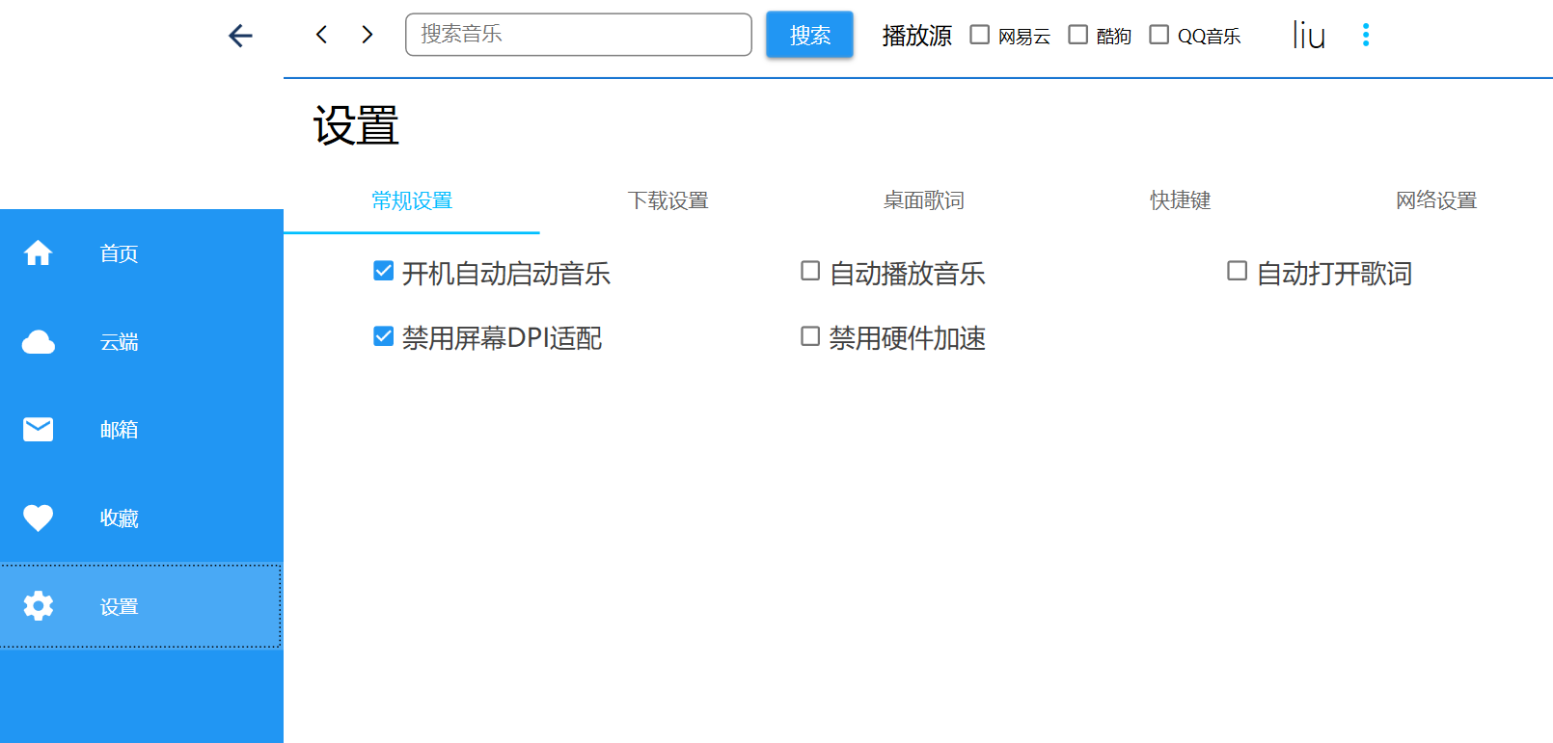Toggle 网易云 source checkbox
The height and width of the screenshot is (743, 1553).
point(980,35)
